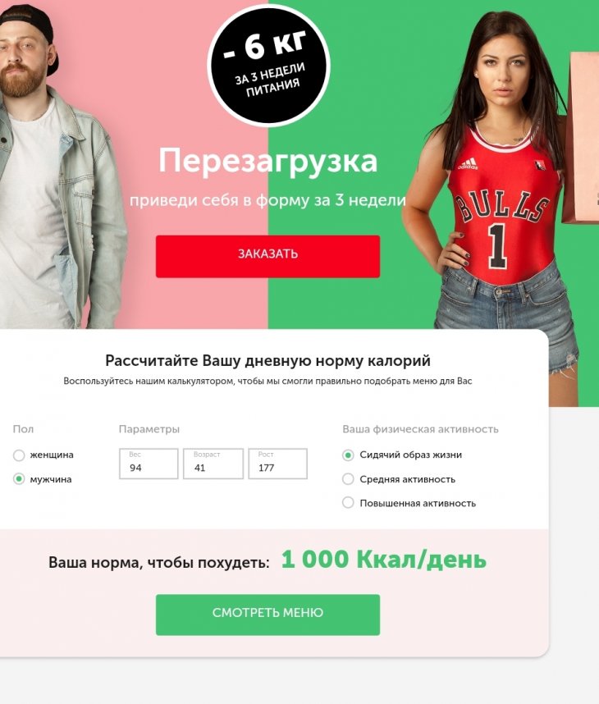Focus the Вес weight input field
Viewport: 599px width, 704px height.
[x=149, y=464]
